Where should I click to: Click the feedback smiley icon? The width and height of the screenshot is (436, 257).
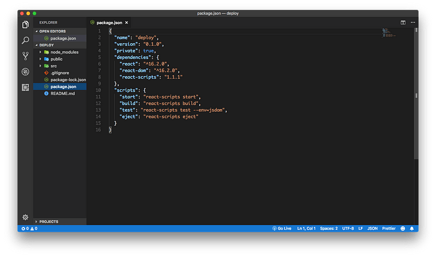[x=403, y=228]
